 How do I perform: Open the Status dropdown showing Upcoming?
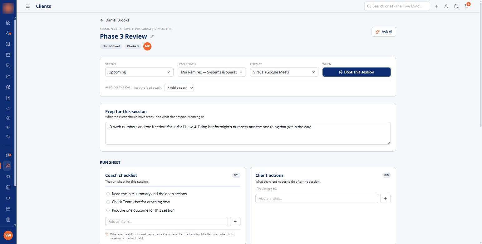click(139, 72)
